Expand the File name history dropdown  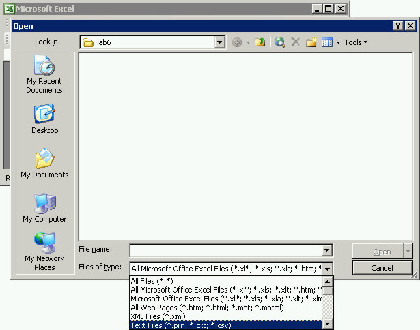tap(326, 251)
